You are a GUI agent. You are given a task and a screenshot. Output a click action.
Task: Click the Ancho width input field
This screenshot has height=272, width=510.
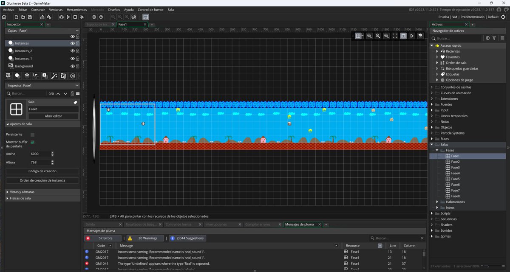tap(40, 154)
